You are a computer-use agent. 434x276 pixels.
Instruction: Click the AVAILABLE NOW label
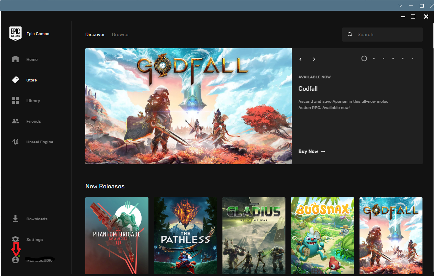point(314,77)
